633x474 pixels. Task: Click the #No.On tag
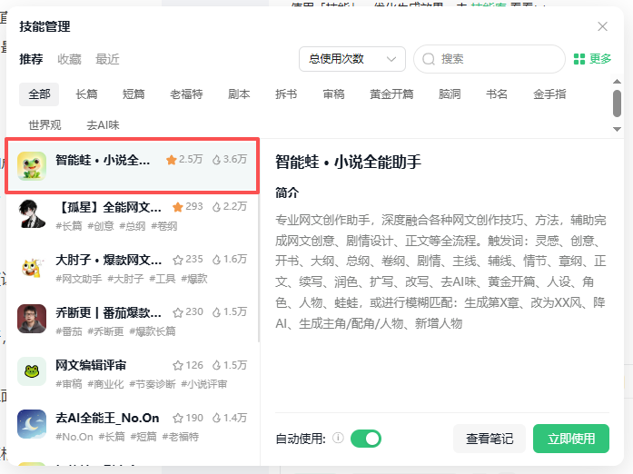(x=74, y=437)
